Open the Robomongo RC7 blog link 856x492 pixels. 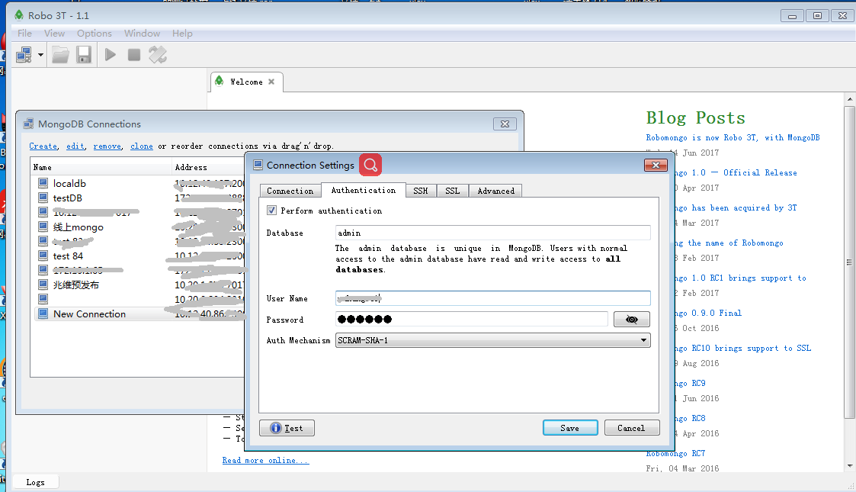(x=675, y=453)
